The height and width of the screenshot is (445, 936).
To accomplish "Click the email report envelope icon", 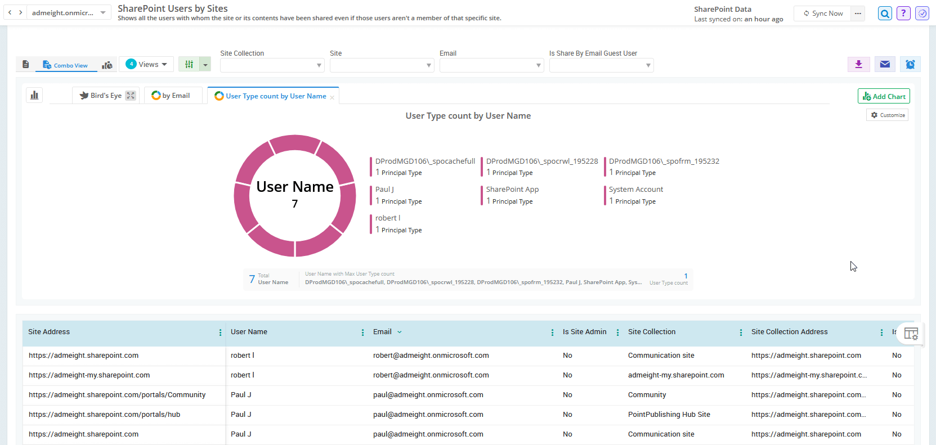I will tap(885, 65).
